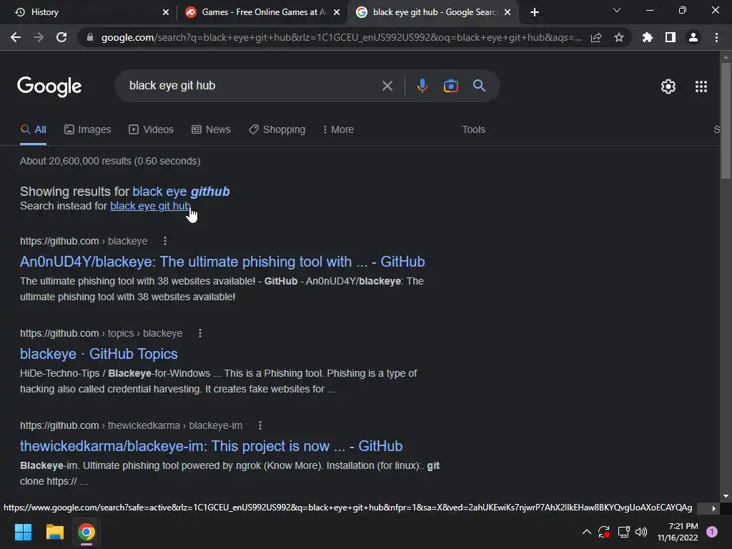This screenshot has width=732, height=549.
Task: Show Images results
Action: tap(88, 129)
